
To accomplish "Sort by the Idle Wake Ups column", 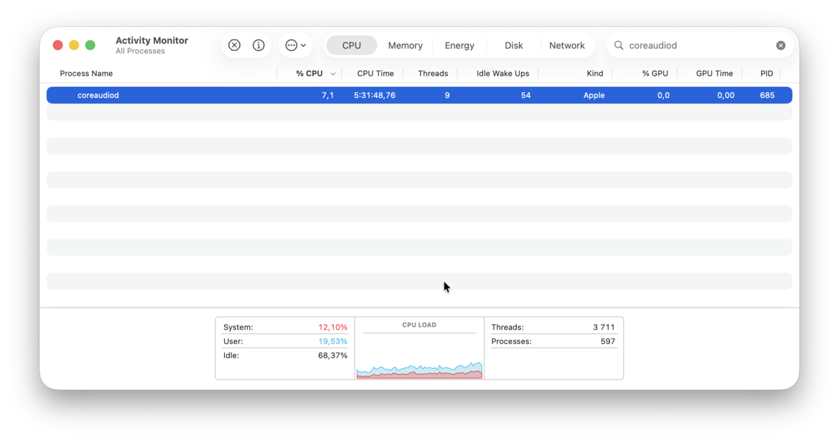I will (x=503, y=74).
